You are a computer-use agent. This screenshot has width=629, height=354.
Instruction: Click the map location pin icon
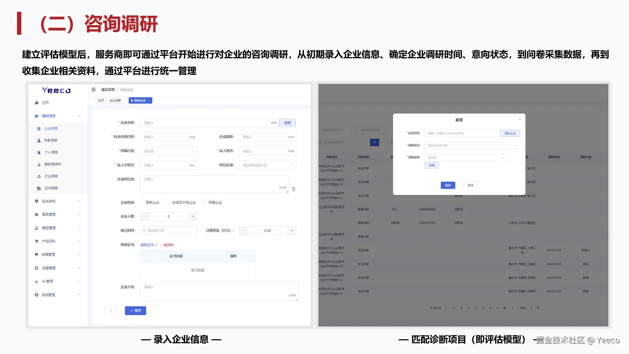tap(294, 189)
